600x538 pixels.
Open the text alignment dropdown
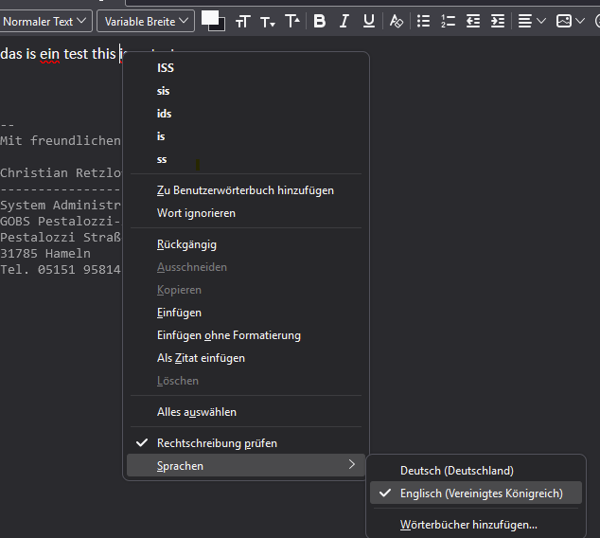532,21
